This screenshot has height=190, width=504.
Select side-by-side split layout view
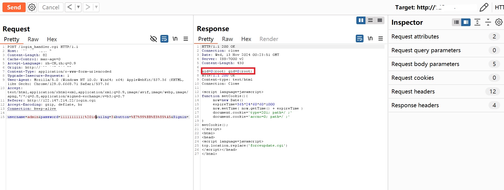click(x=361, y=20)
